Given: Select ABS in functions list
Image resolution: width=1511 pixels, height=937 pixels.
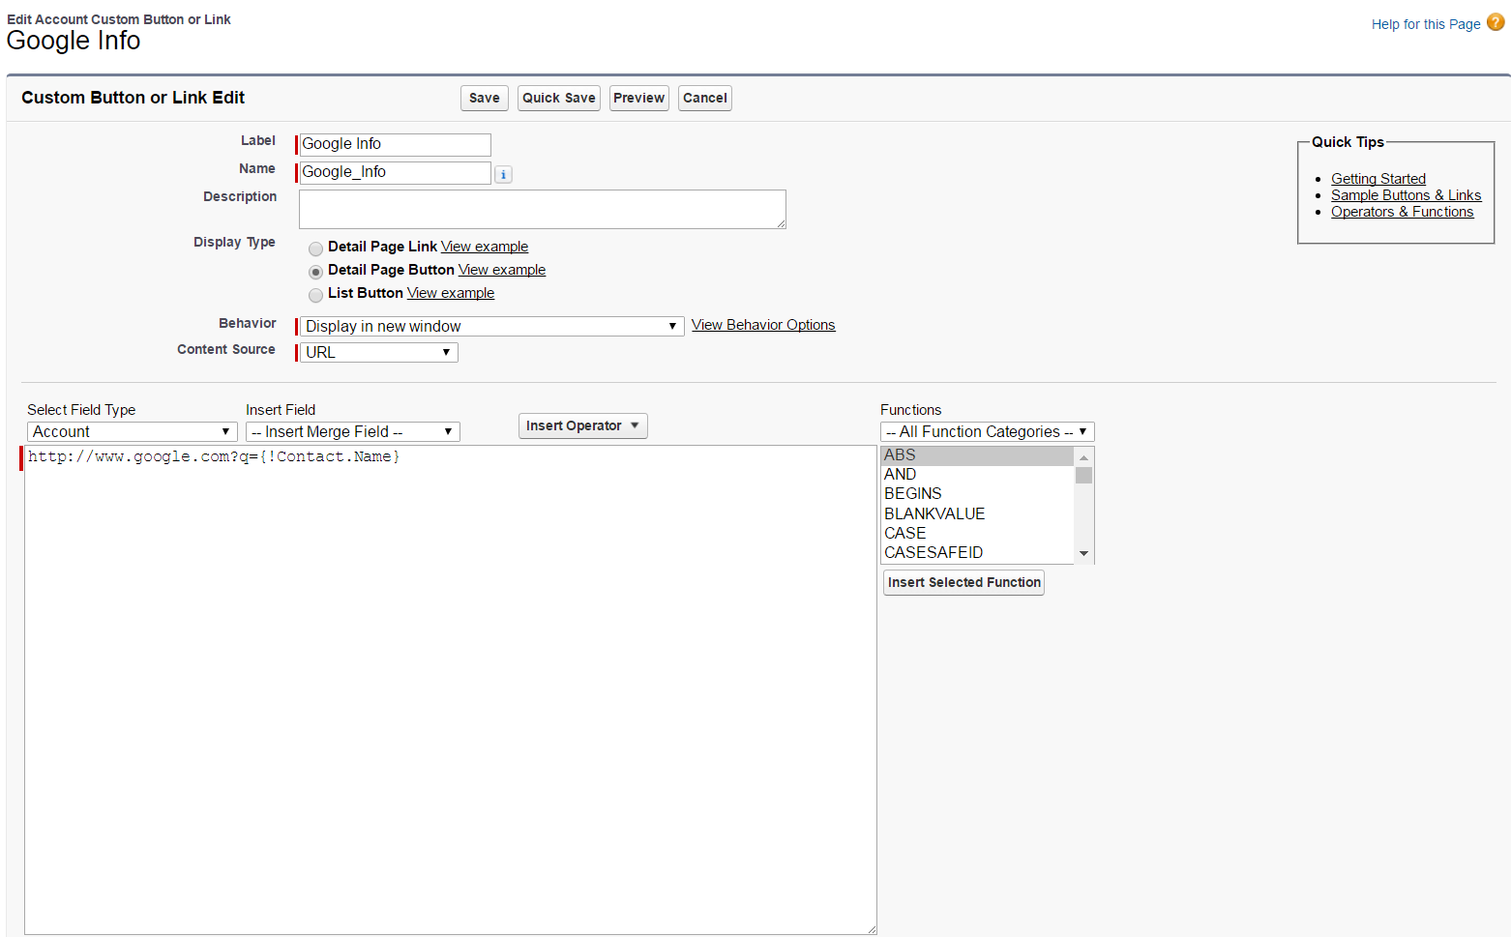Looking at the screenshot, I should pyautogui.click(x=978, y=455).
